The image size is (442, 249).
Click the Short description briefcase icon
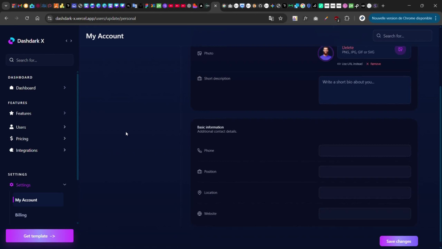pyautogui.click(x=200, y=78)
